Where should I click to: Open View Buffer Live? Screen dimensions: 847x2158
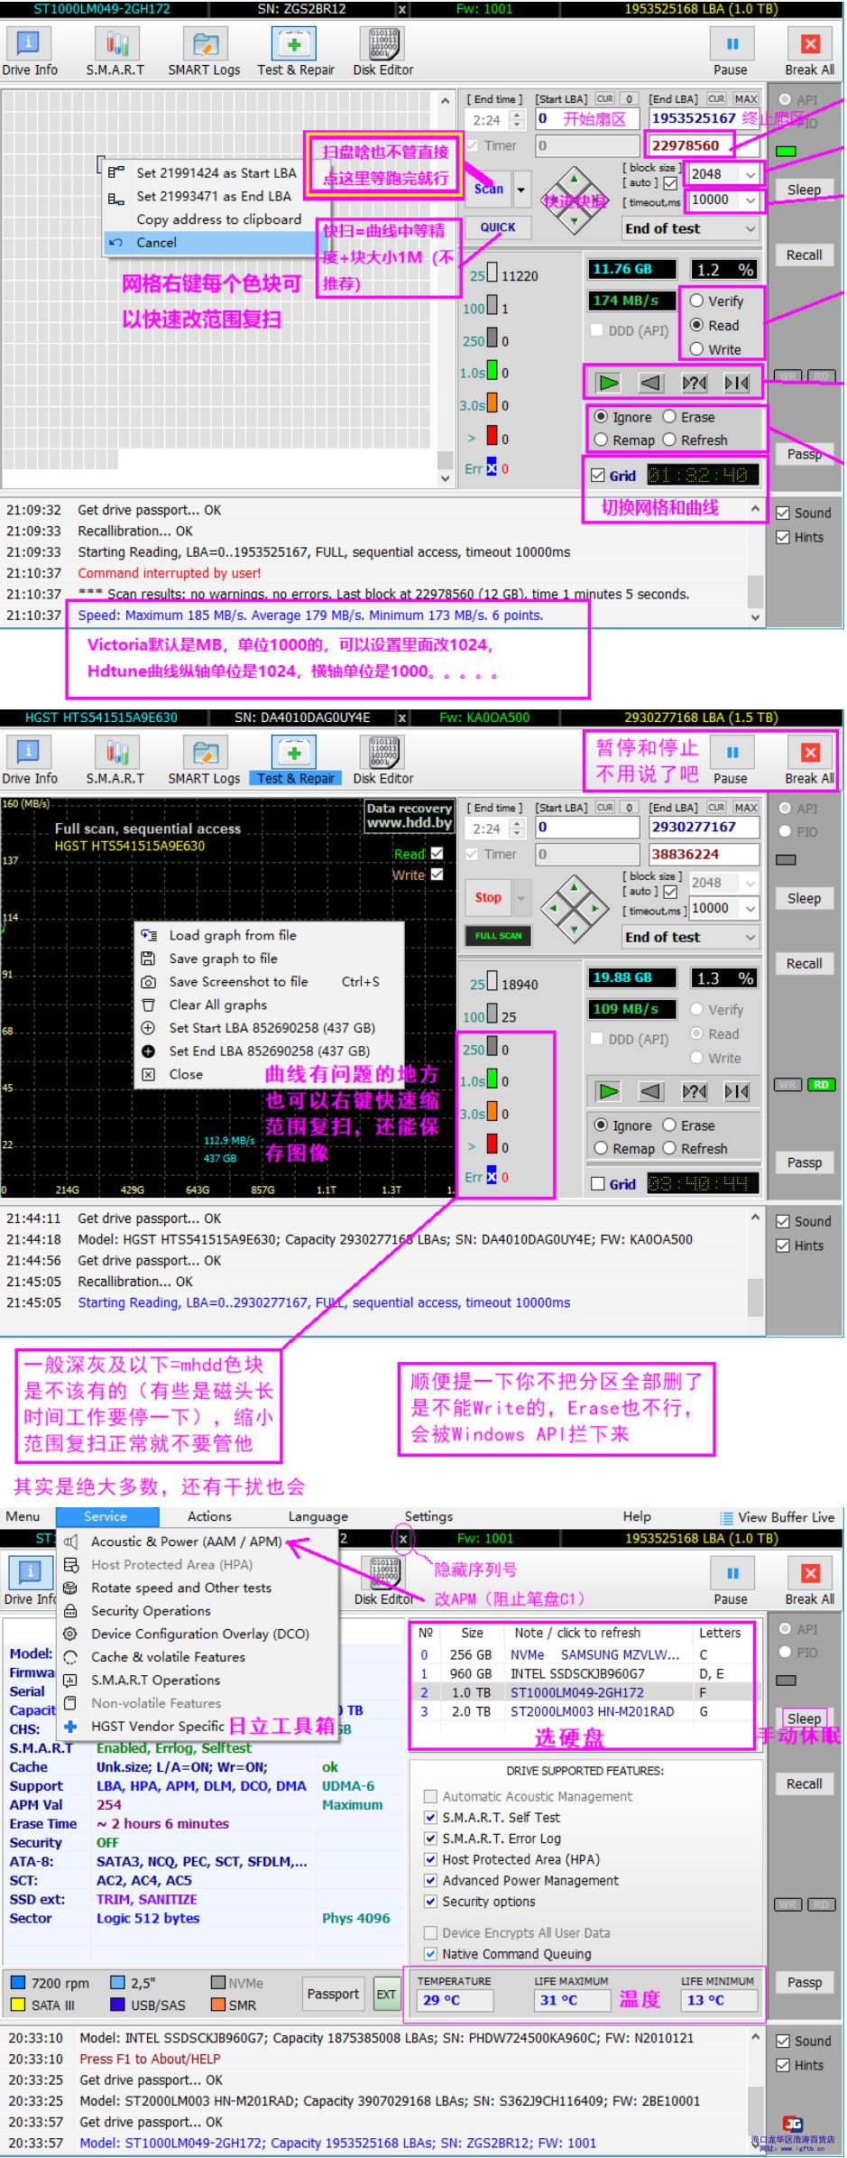click(777, 1517)
